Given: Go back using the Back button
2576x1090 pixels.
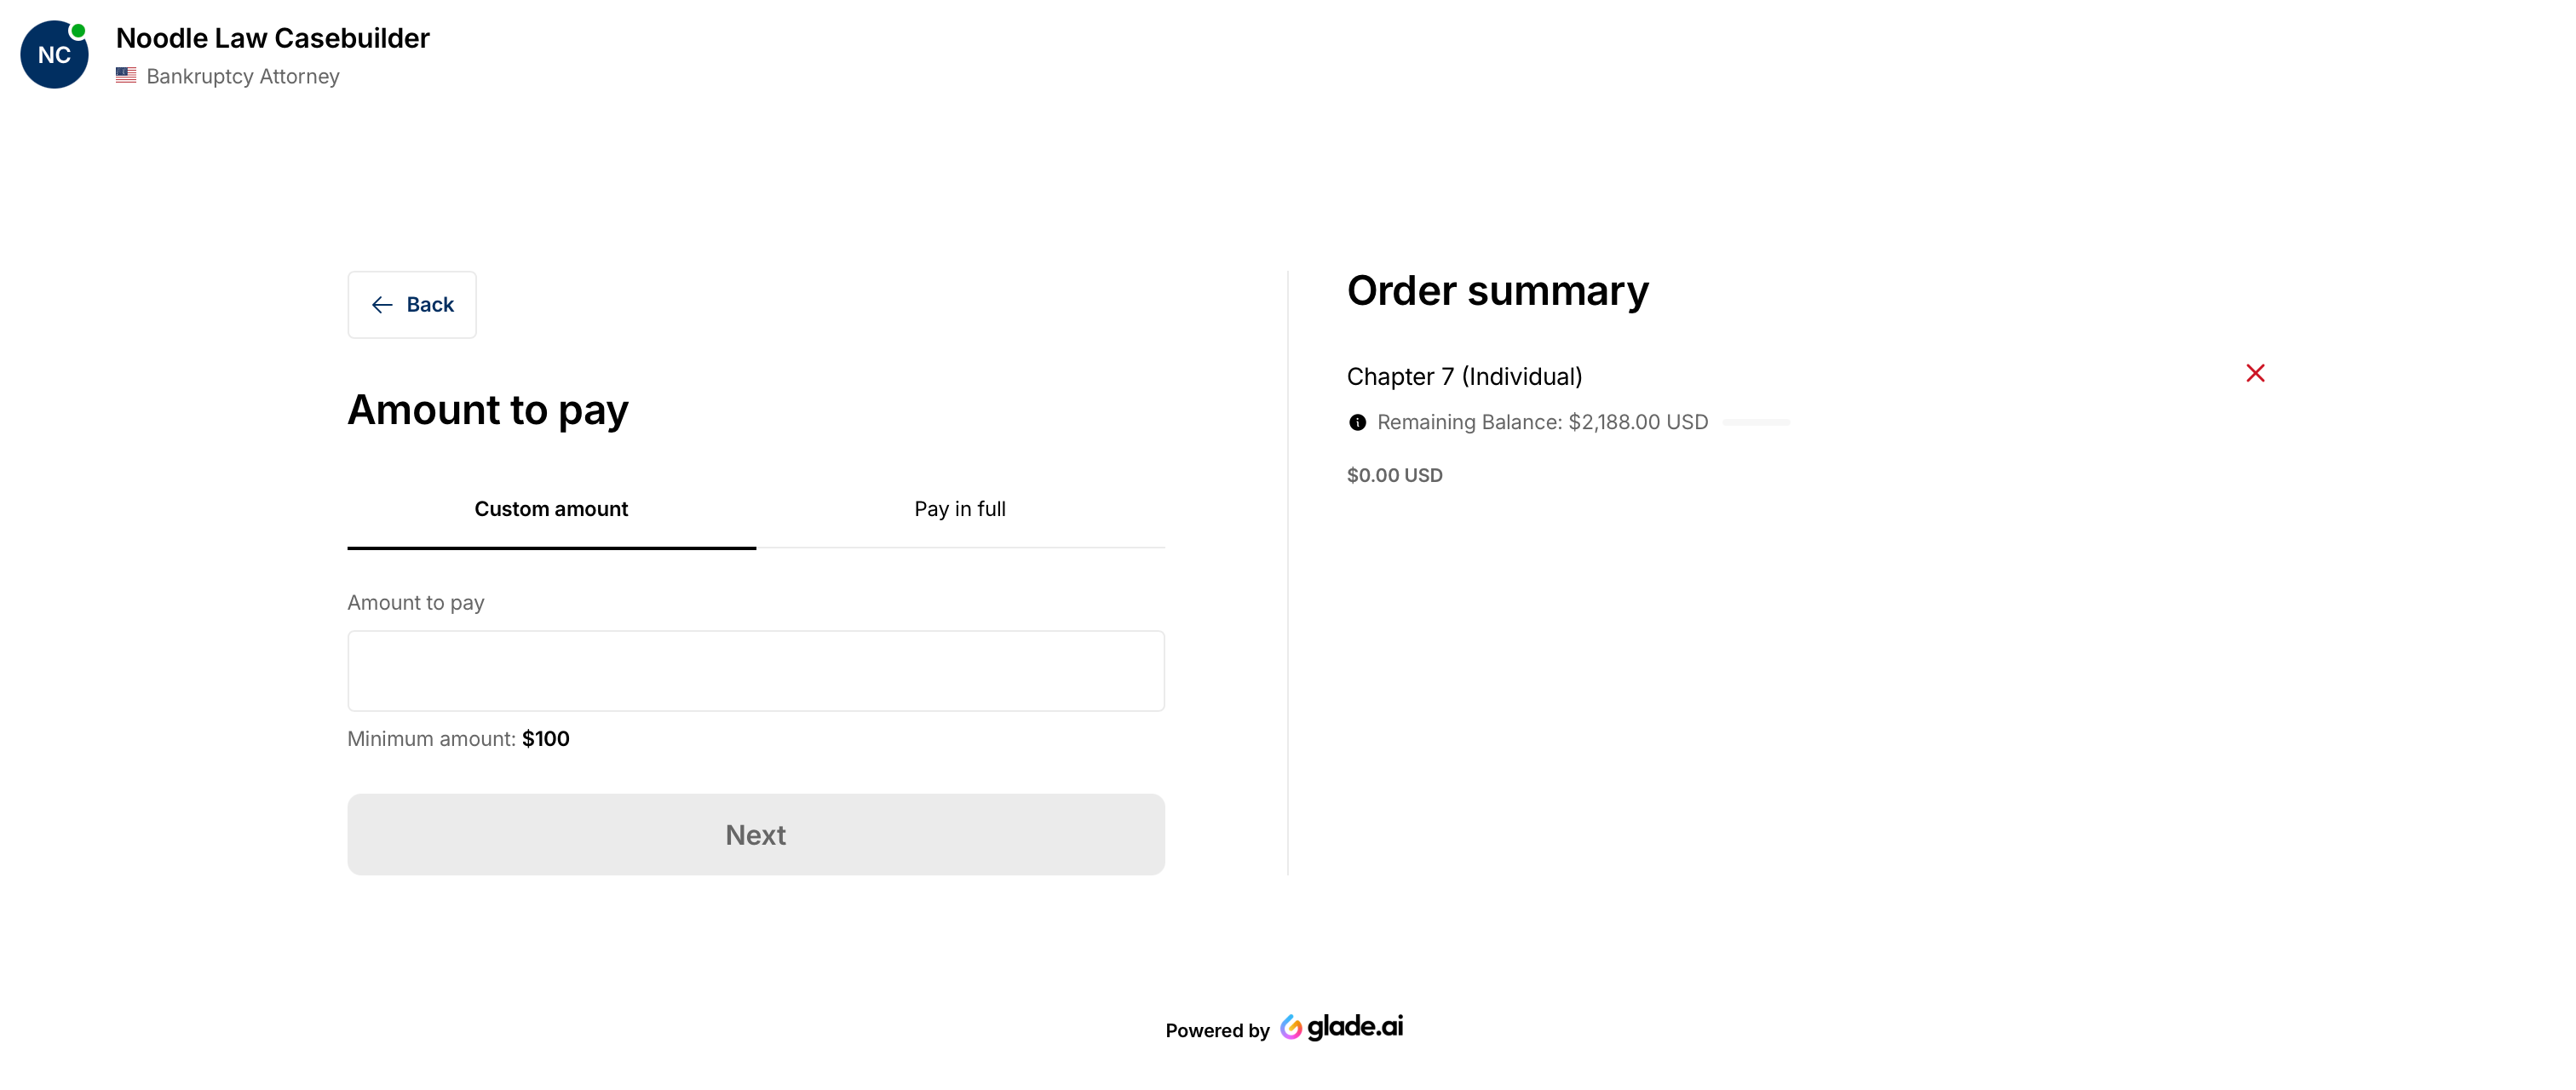Looking at the screenshot, I should [x=412, y=305].
